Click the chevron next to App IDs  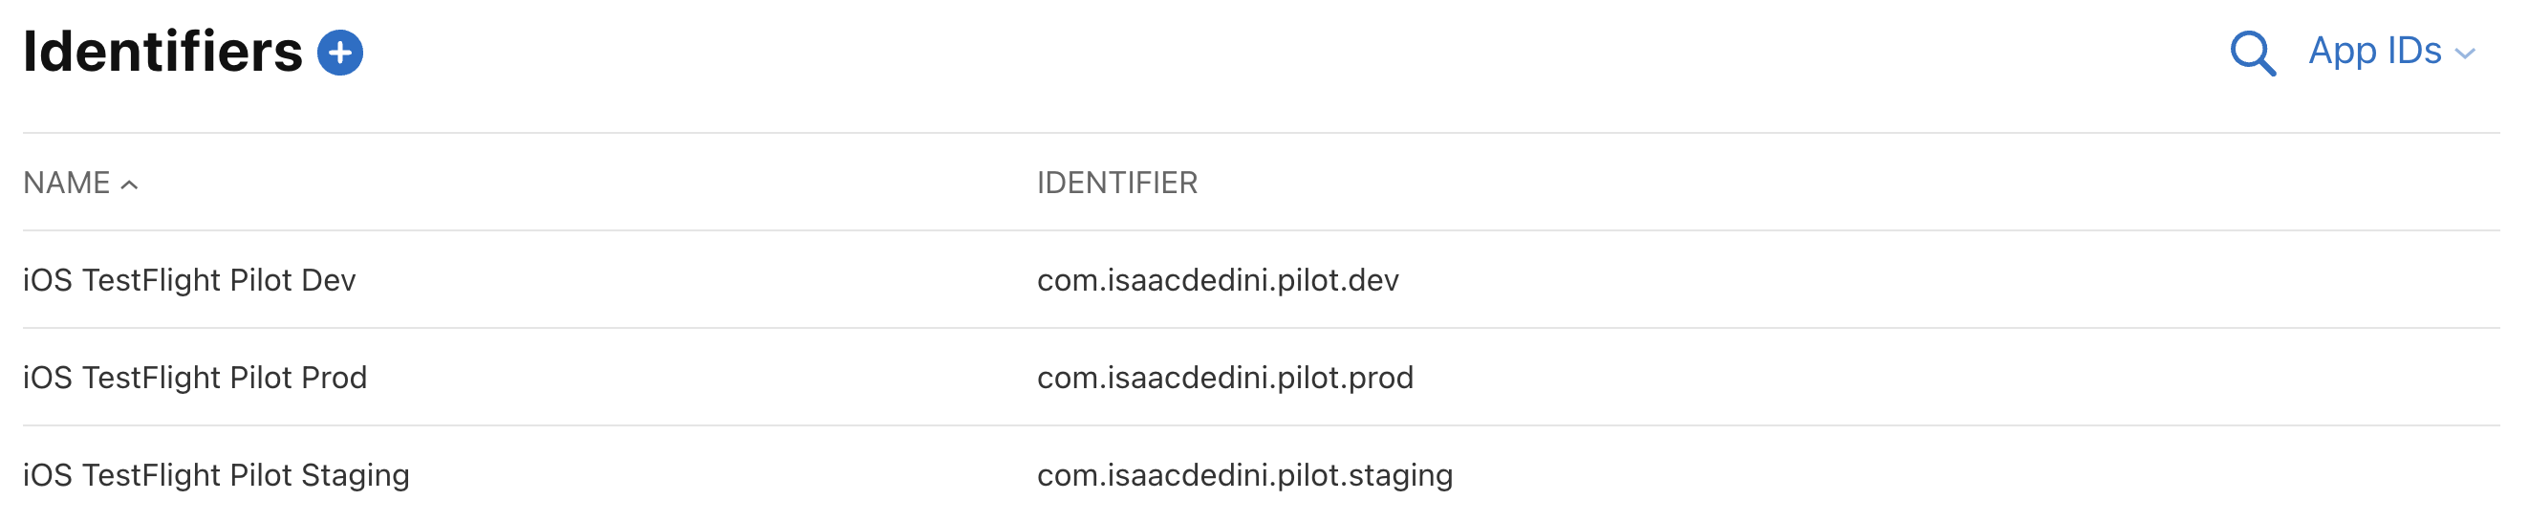[x=2464, y=54]
